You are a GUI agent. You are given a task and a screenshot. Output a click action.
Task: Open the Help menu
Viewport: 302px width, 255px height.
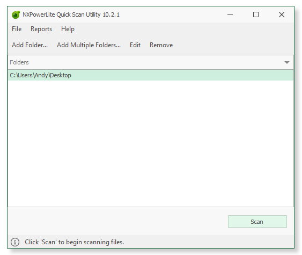(68, 29)
